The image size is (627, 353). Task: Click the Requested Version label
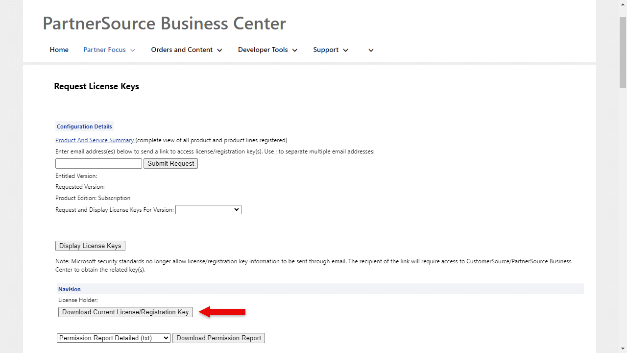coord(80,187)
